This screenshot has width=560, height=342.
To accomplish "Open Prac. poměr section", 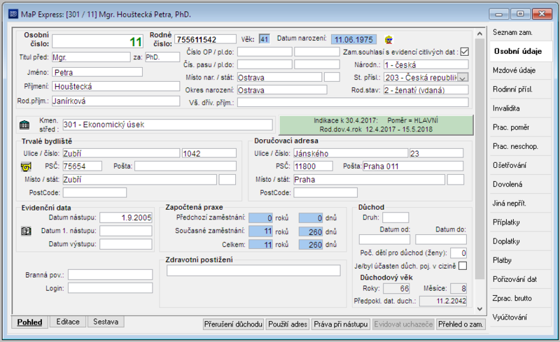I will pos(520,127).
